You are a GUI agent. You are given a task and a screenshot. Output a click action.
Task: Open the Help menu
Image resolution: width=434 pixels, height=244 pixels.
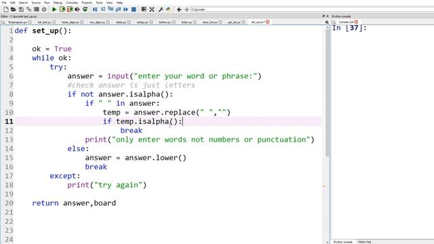click(x=119, y=3)
